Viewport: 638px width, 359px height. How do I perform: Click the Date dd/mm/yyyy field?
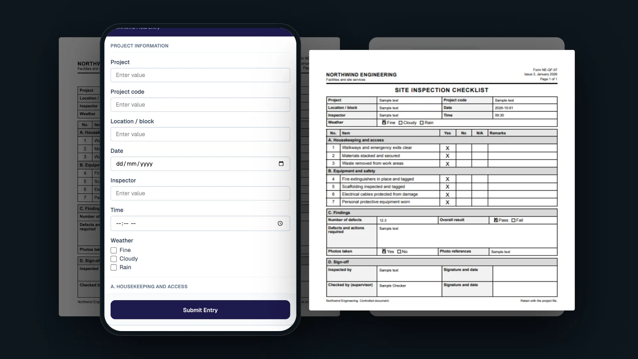click(200, 164)
